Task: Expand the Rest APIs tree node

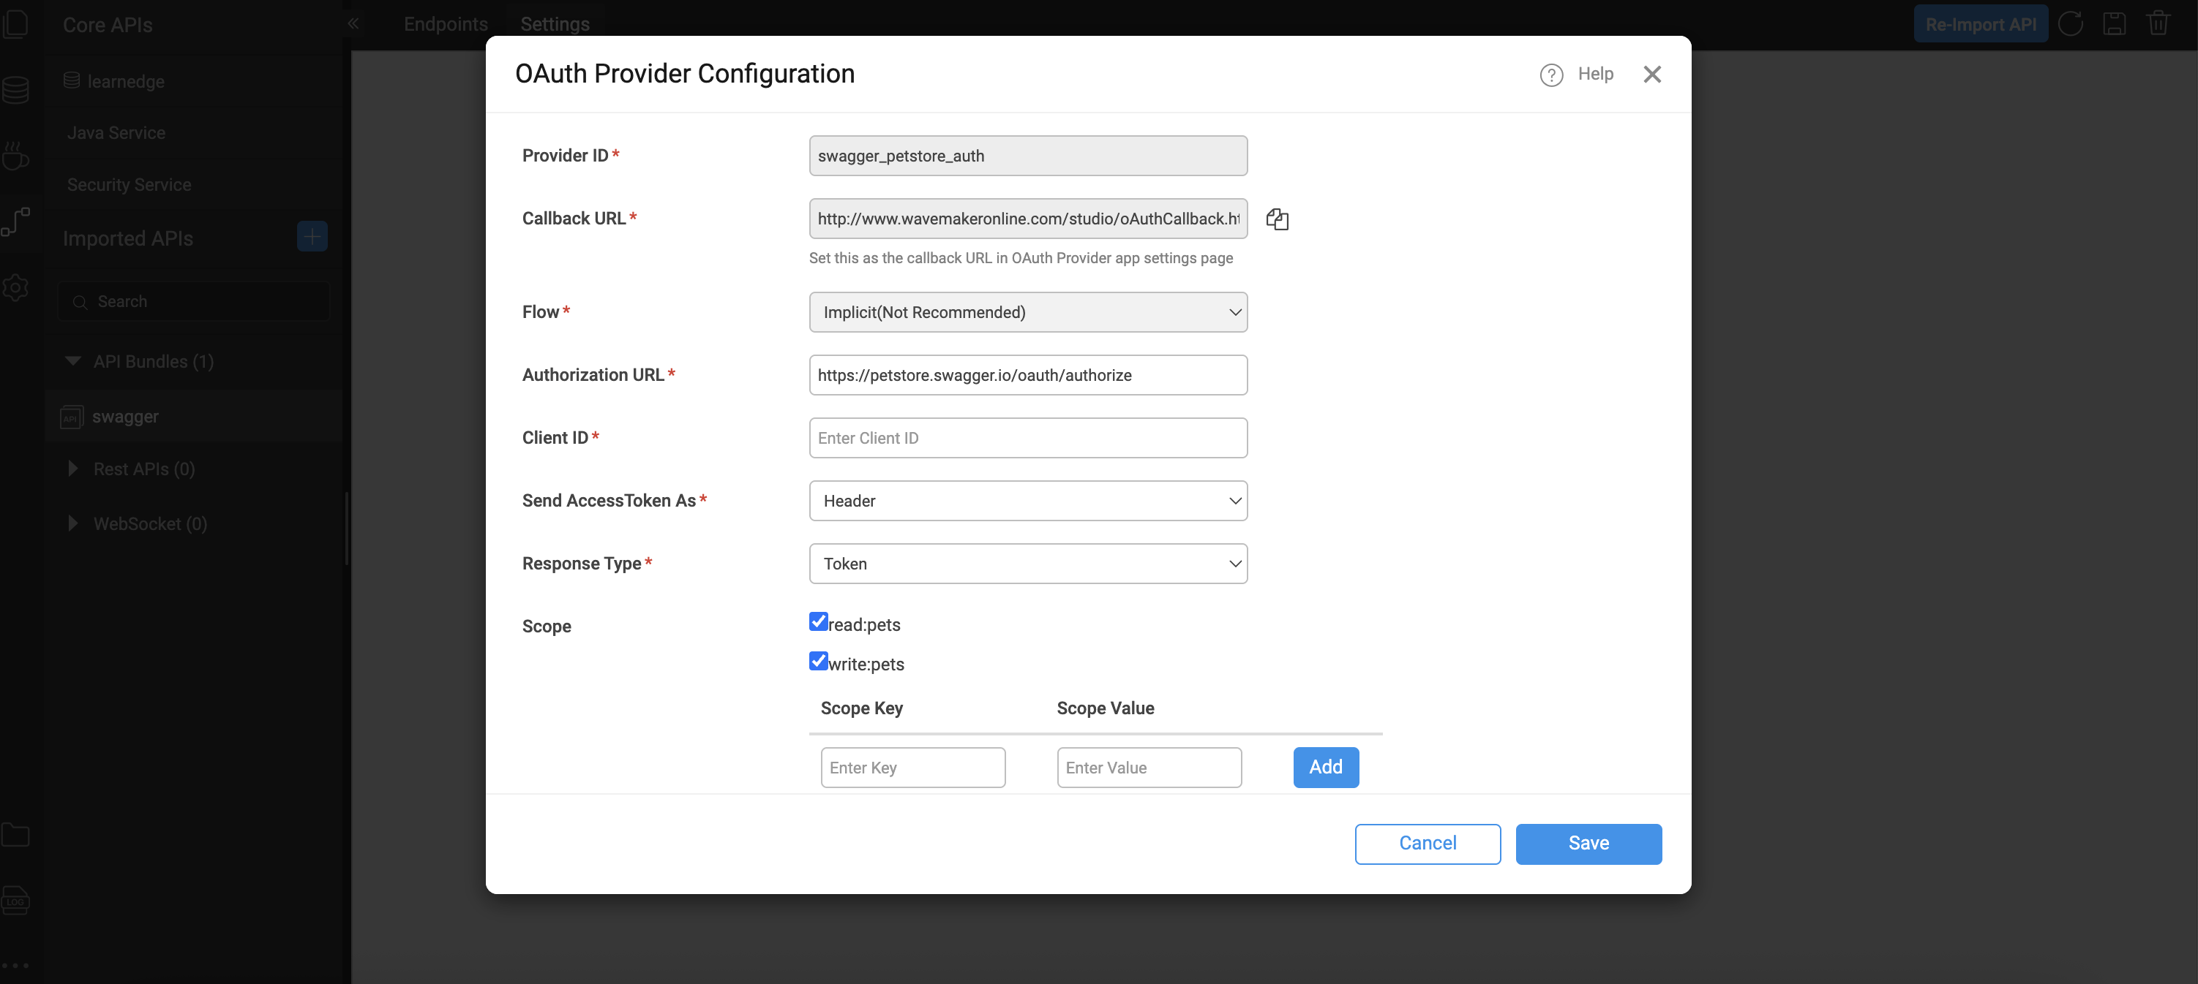Action: coord(73,469)
